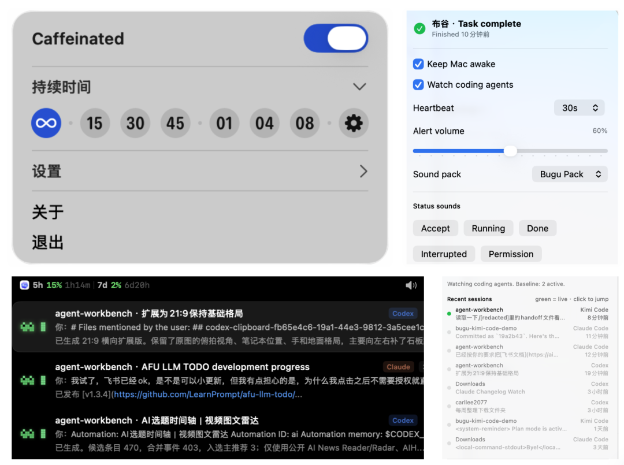Jump to Downloads local-command-stdout session
624x465 pixels.
(x=528, y=443)
